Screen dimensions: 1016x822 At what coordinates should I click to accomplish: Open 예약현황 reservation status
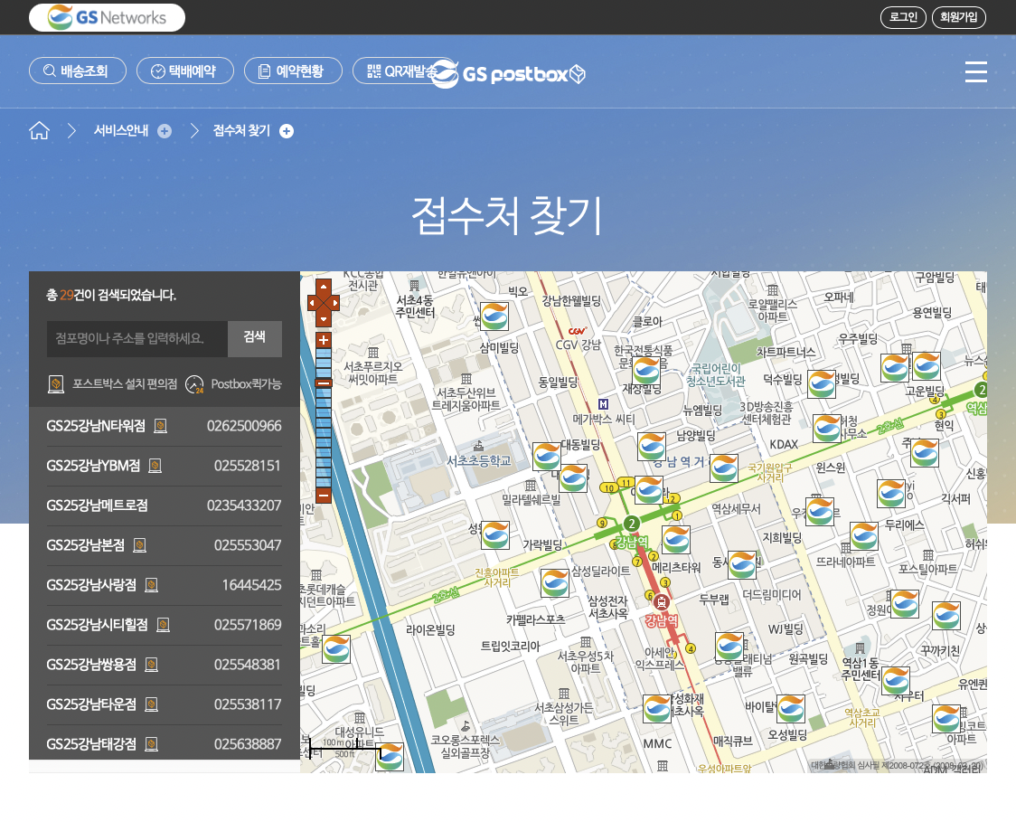pos(293,71)
